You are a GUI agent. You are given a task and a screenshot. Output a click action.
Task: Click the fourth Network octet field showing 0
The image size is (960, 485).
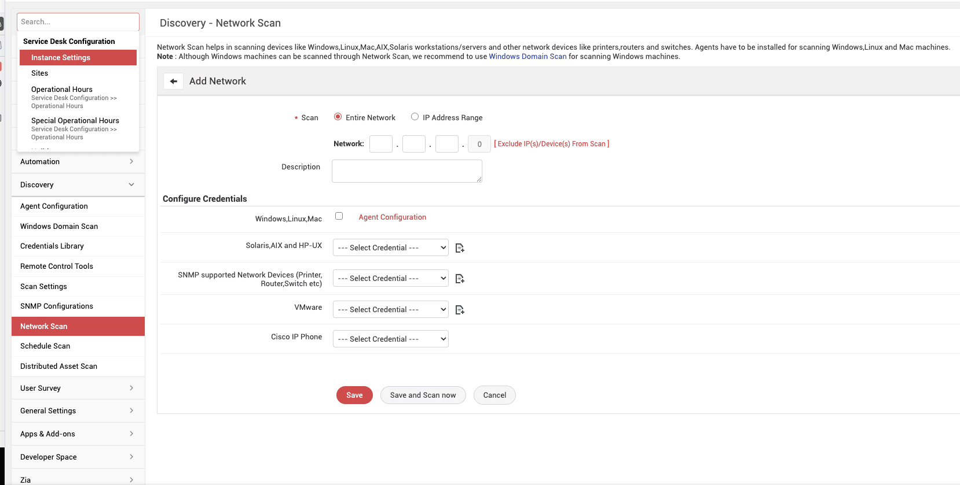pos(479,144)
